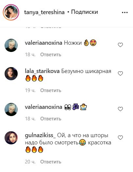Reply to valeriaanoxina's "Ножки" comment
This screenshot has width=133, height=172.
[51, 55]
